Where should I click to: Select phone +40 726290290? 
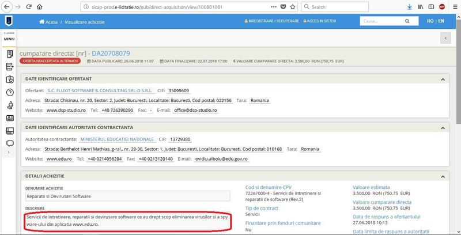[x=118, y=111]
